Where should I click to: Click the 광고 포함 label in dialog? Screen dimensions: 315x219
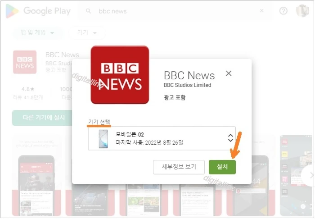[x=175, y=97]
